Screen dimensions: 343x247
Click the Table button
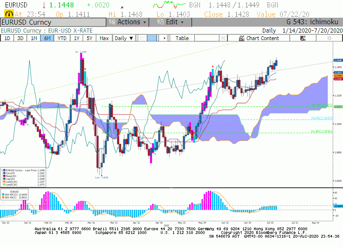click(182, 38)
